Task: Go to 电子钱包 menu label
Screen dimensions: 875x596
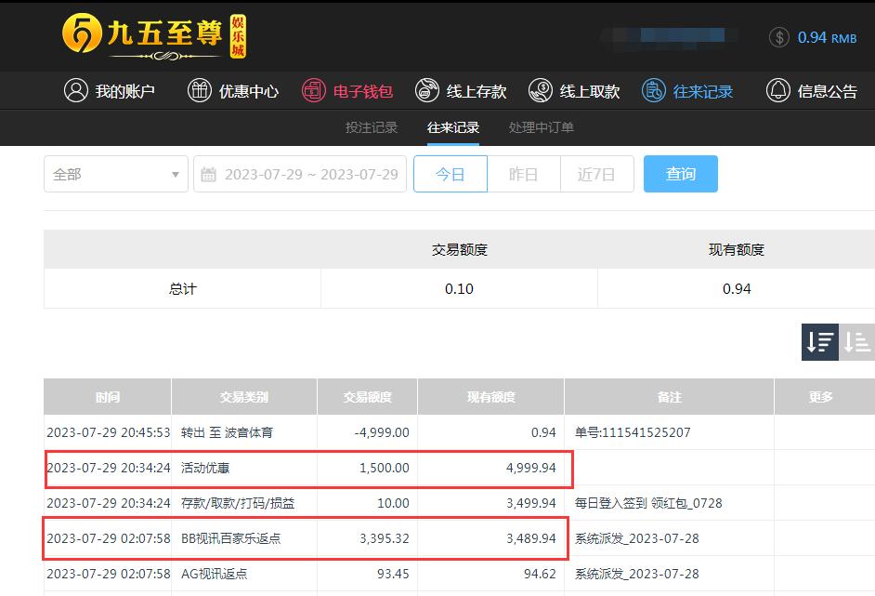Action: tap(362, 91)
